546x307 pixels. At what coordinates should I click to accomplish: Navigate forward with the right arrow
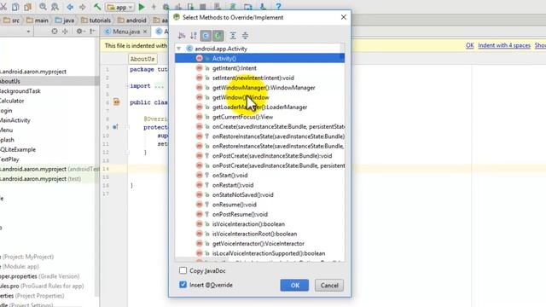[x=82, y=7]
